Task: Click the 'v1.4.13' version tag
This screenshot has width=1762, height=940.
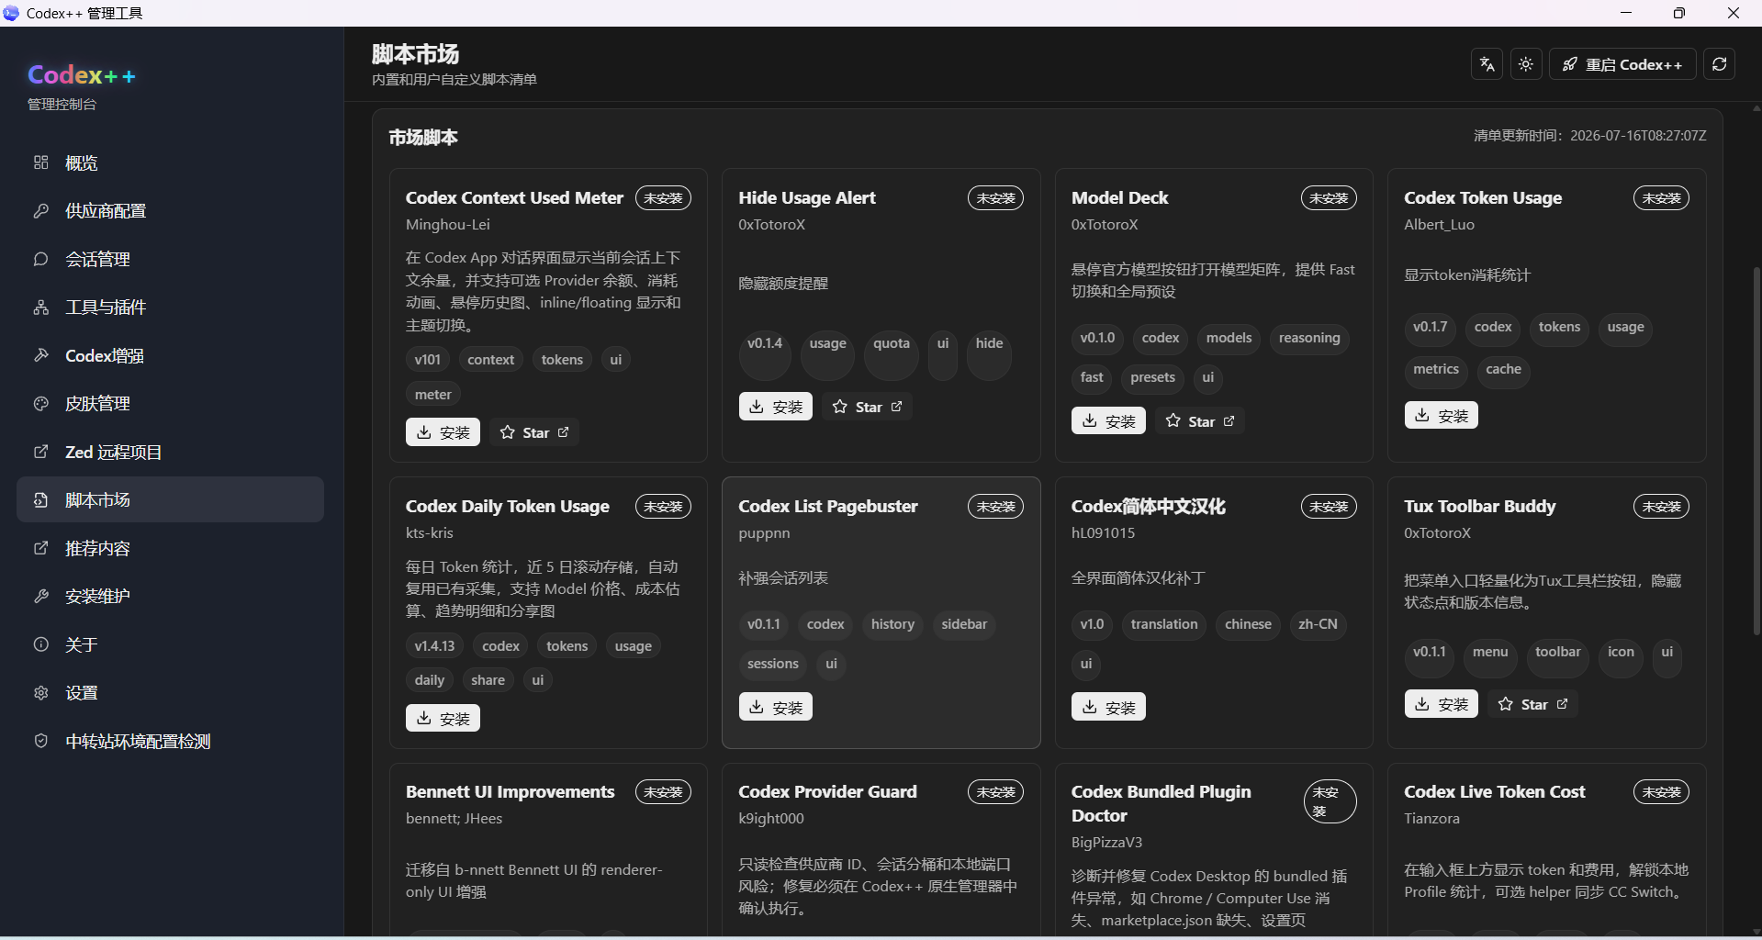Action: (x=434, y=646)
